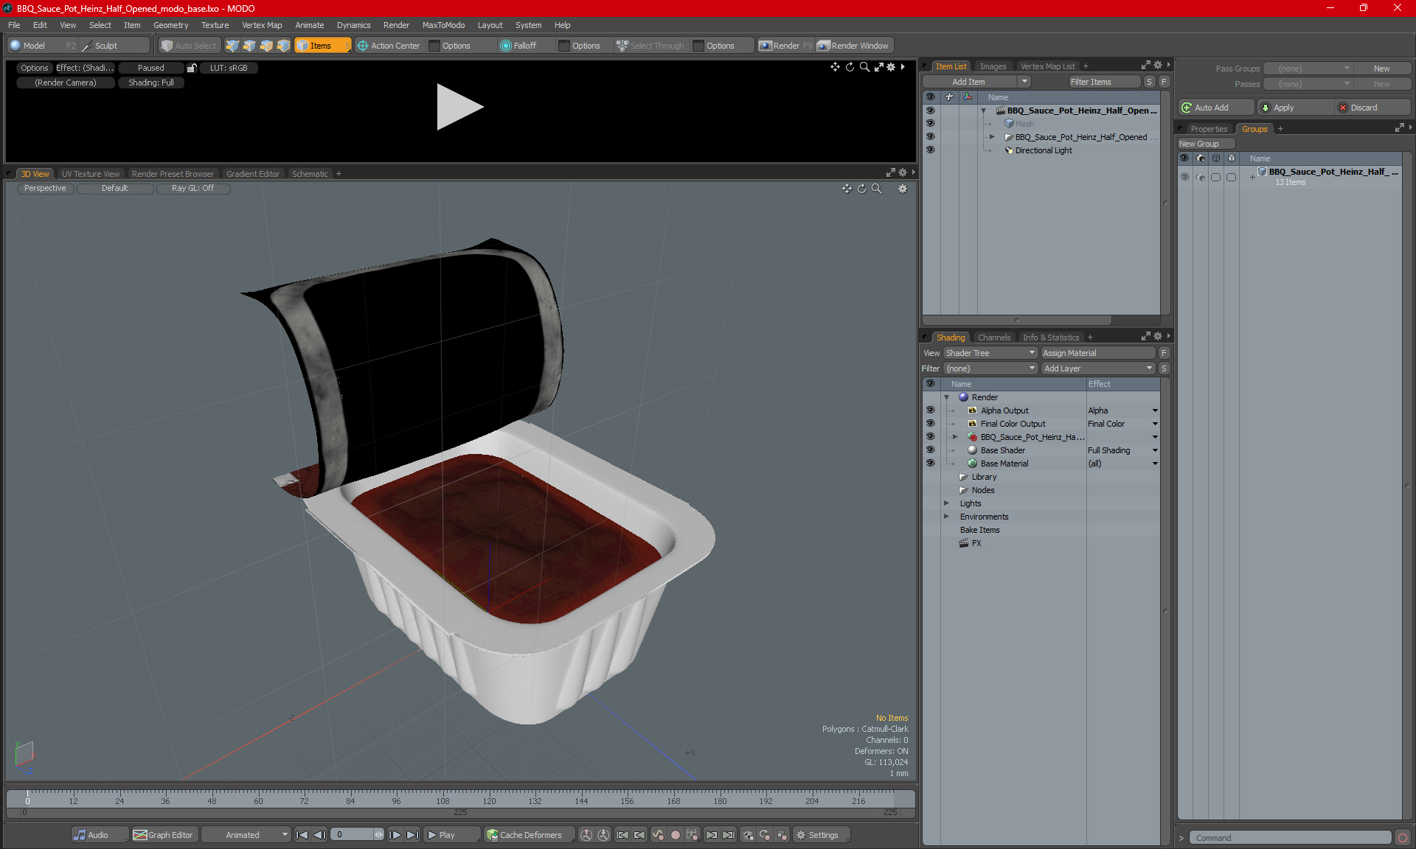Viewport: 1416px width, 849px height.
Task: Hide the Directional Light item
Action: coord(930,150)
